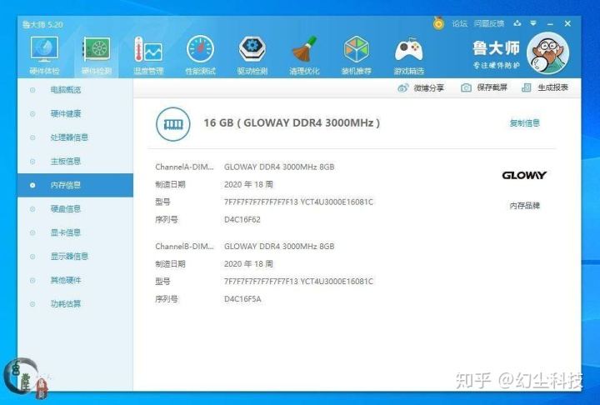This screenshot has height=405, width=600.
Task: Click 复制信息 to copy info
Action: click(525, 123)
